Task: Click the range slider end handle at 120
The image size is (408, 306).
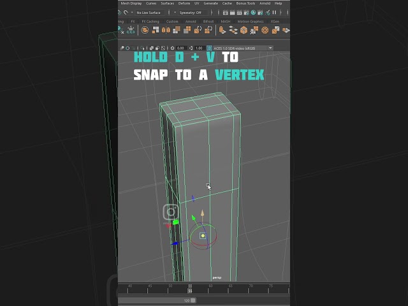Action: (193, 300)
